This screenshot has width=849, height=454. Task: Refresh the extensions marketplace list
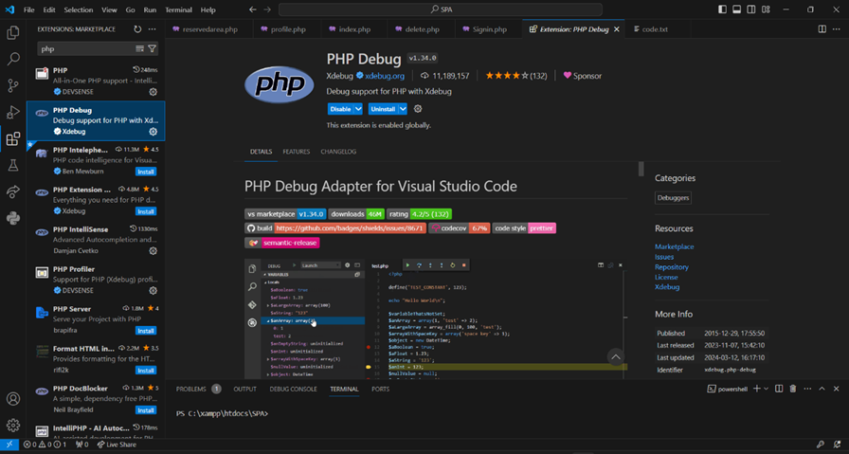137,29
